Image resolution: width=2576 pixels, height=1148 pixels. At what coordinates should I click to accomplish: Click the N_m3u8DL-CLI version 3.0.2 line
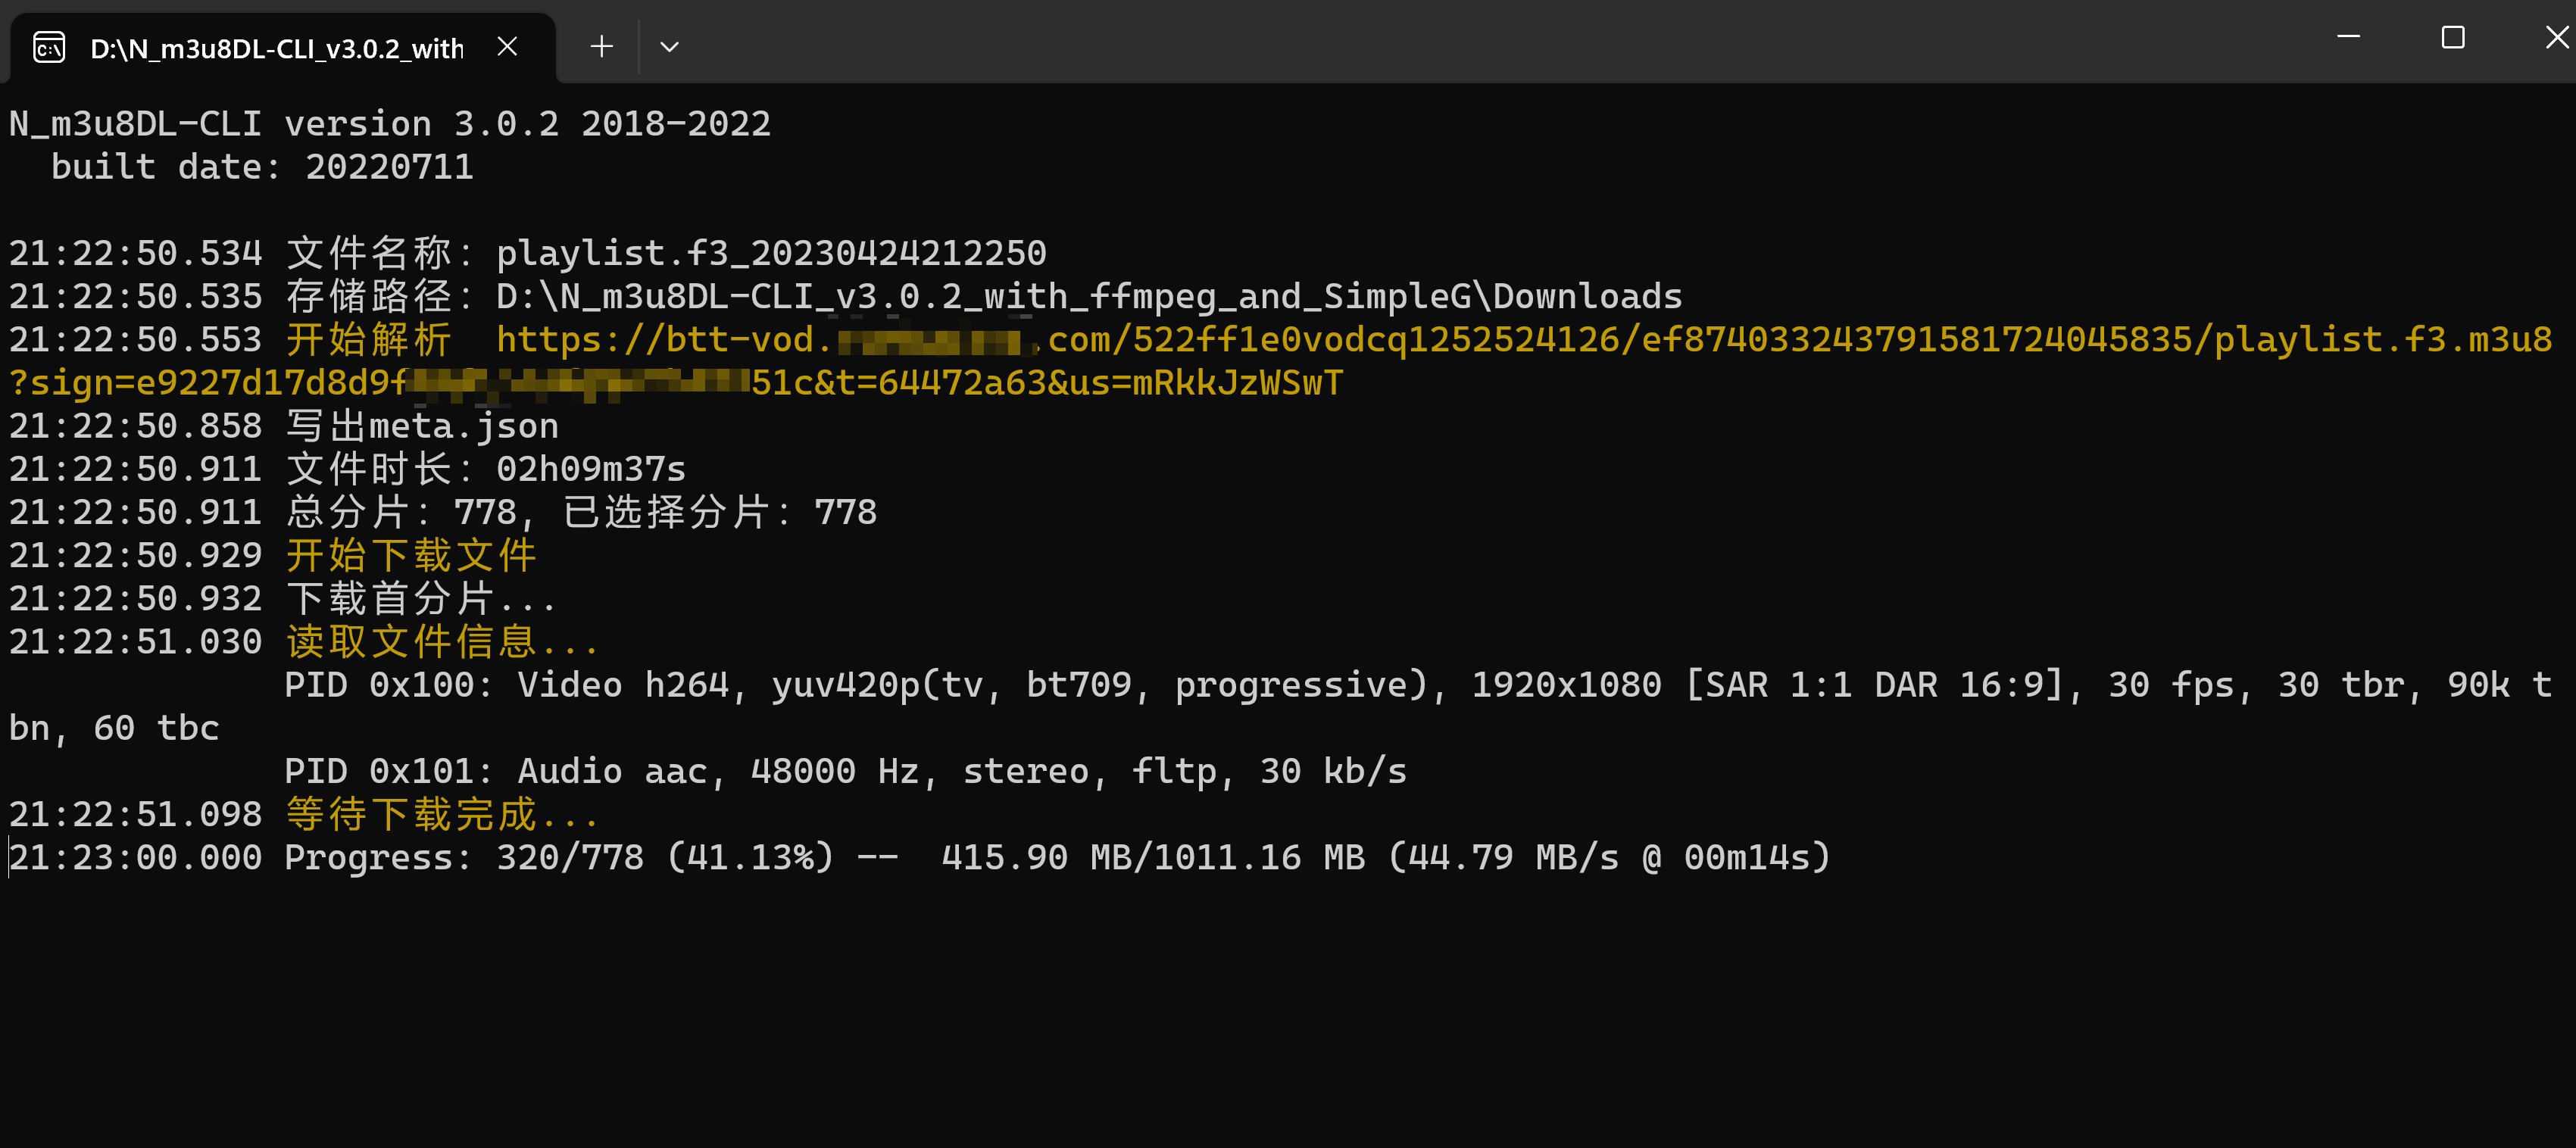pos(390,124)
